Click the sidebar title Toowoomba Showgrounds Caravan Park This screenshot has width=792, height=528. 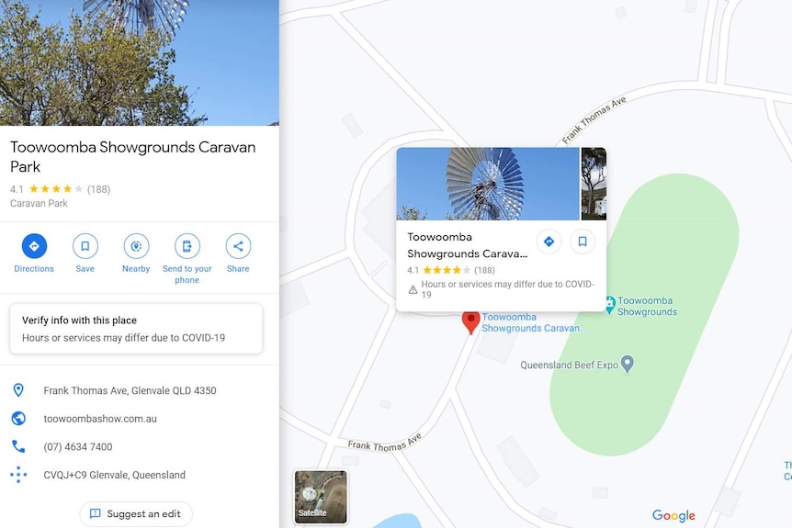(x=133, y=156)
